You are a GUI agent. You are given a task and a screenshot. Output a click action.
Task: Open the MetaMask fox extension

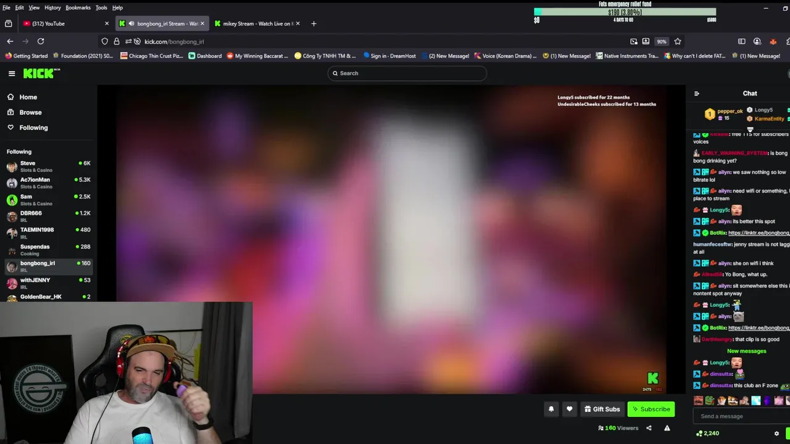coord(773,41)
